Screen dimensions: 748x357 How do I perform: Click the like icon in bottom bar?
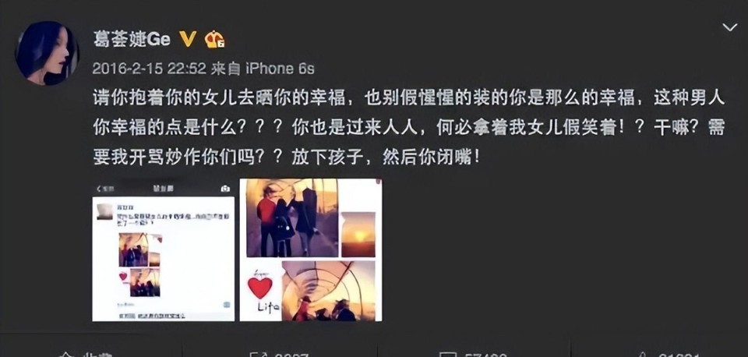coord(644,355)
